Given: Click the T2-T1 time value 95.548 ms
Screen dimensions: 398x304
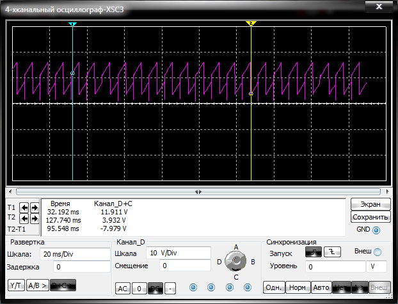Looking at the screenshot, I should [x=63, y=229].
